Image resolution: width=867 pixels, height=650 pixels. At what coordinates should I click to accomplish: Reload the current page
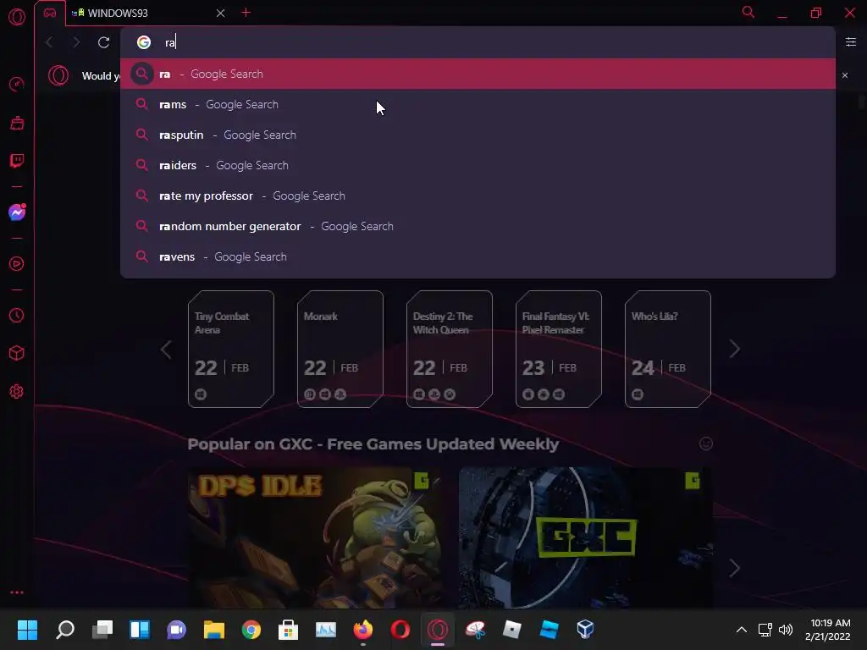point(103,42)
